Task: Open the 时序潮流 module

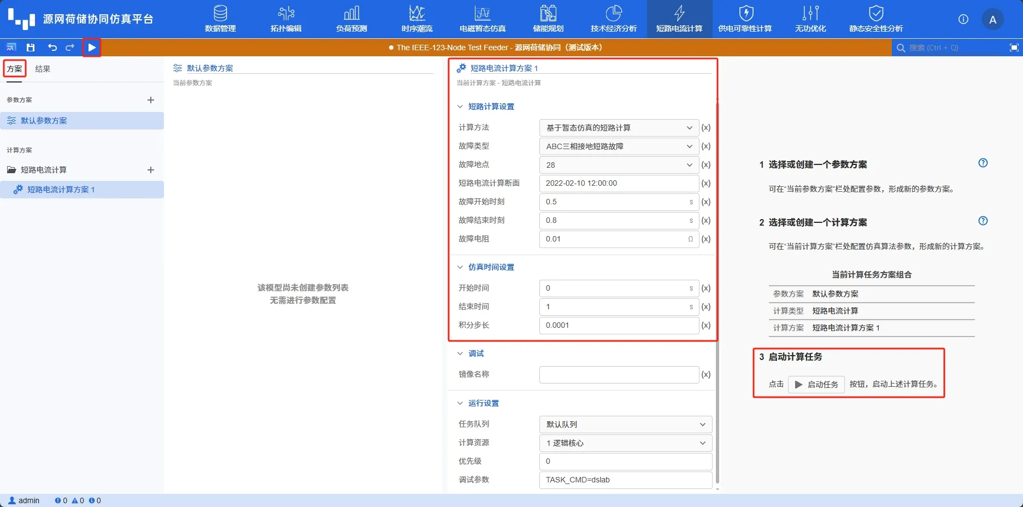Action: [417, 19]
